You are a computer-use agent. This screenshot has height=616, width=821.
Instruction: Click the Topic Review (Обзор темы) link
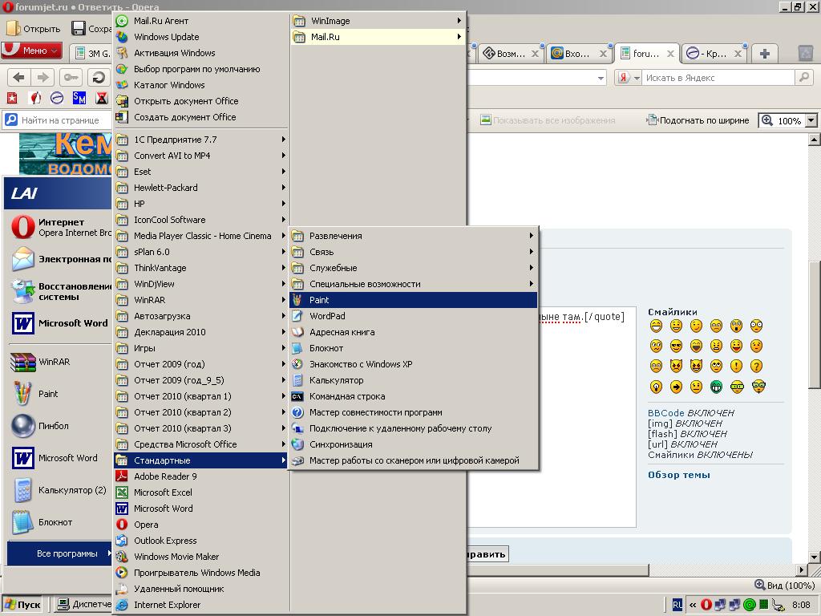point(678,475)
